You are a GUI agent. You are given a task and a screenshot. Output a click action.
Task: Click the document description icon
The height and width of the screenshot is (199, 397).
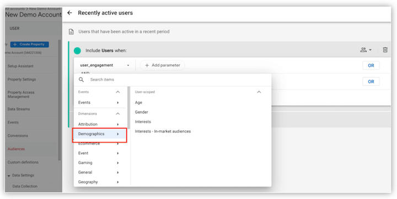click(72, 32)
